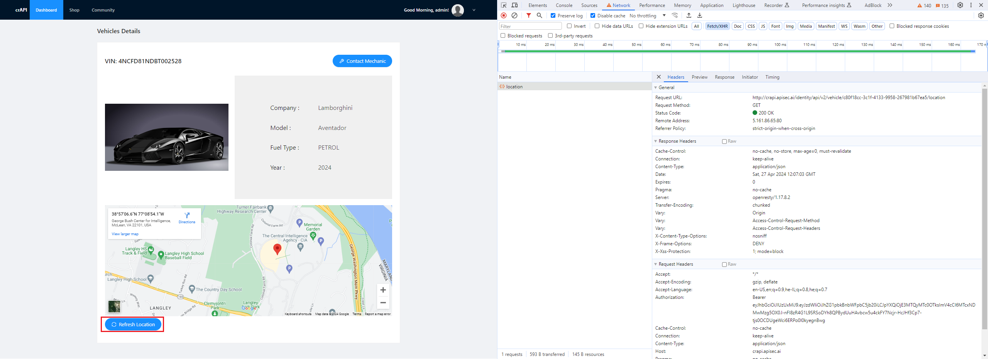Image resolution: width=988 pixels, height=359 pixels.
Task: Stop recording network log
Action: [504, 15]
